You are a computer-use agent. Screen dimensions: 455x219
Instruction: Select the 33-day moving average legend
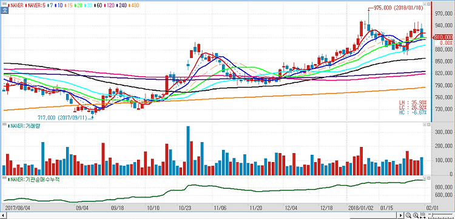[88, 5]
